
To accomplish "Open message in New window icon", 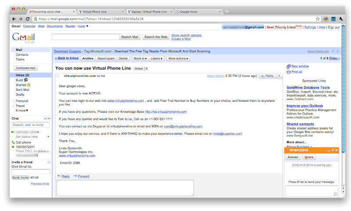I will pos(289,66).
